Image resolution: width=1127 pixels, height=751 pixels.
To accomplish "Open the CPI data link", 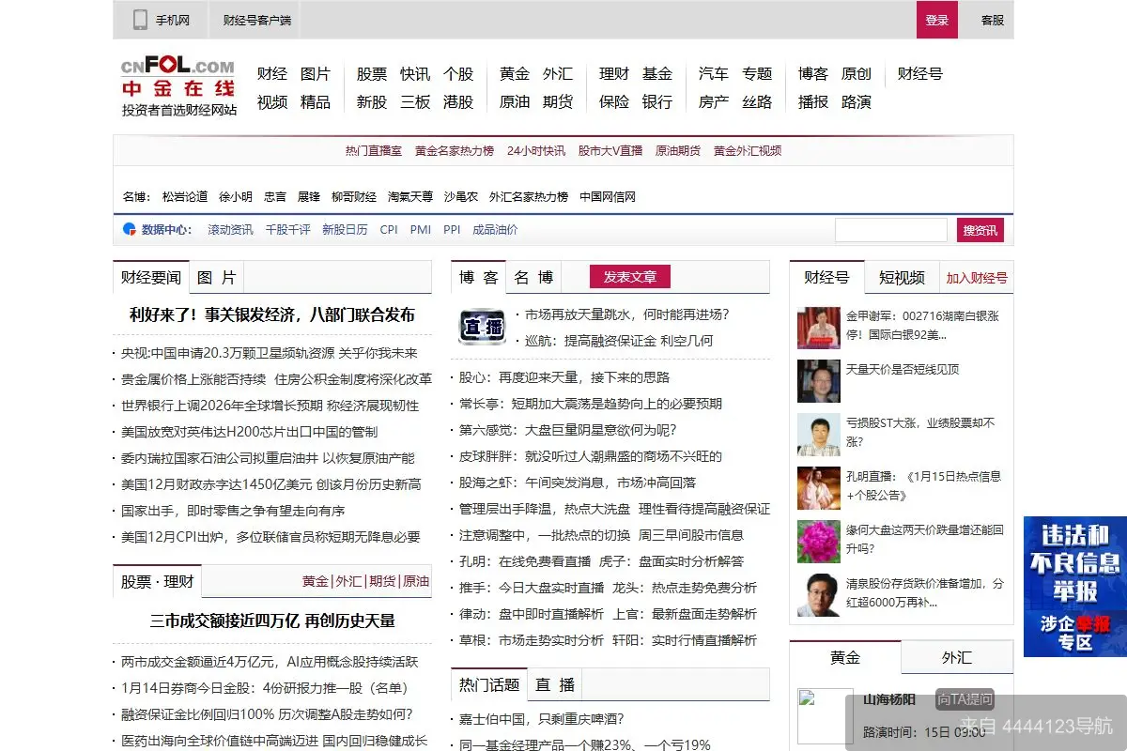I will point(389,229).
